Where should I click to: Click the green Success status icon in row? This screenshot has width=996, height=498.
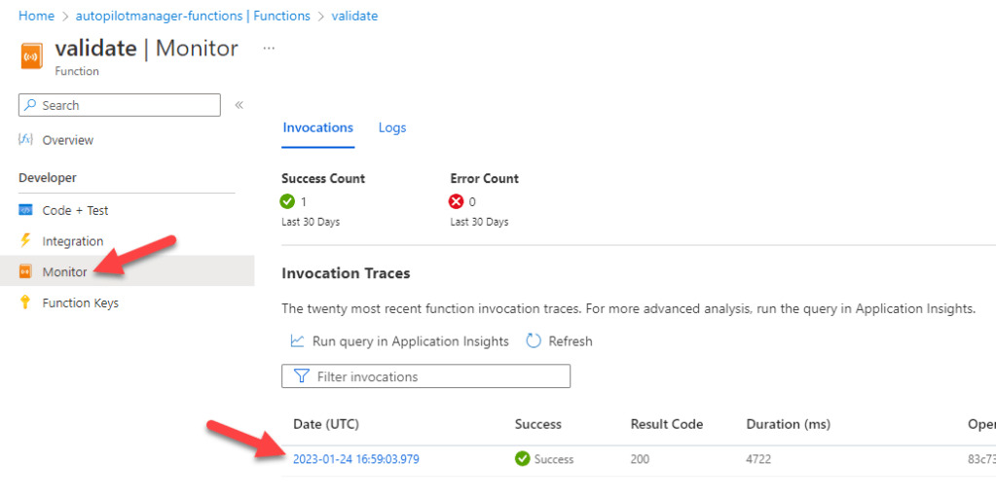pyautogui.click(x=522, y=459)
